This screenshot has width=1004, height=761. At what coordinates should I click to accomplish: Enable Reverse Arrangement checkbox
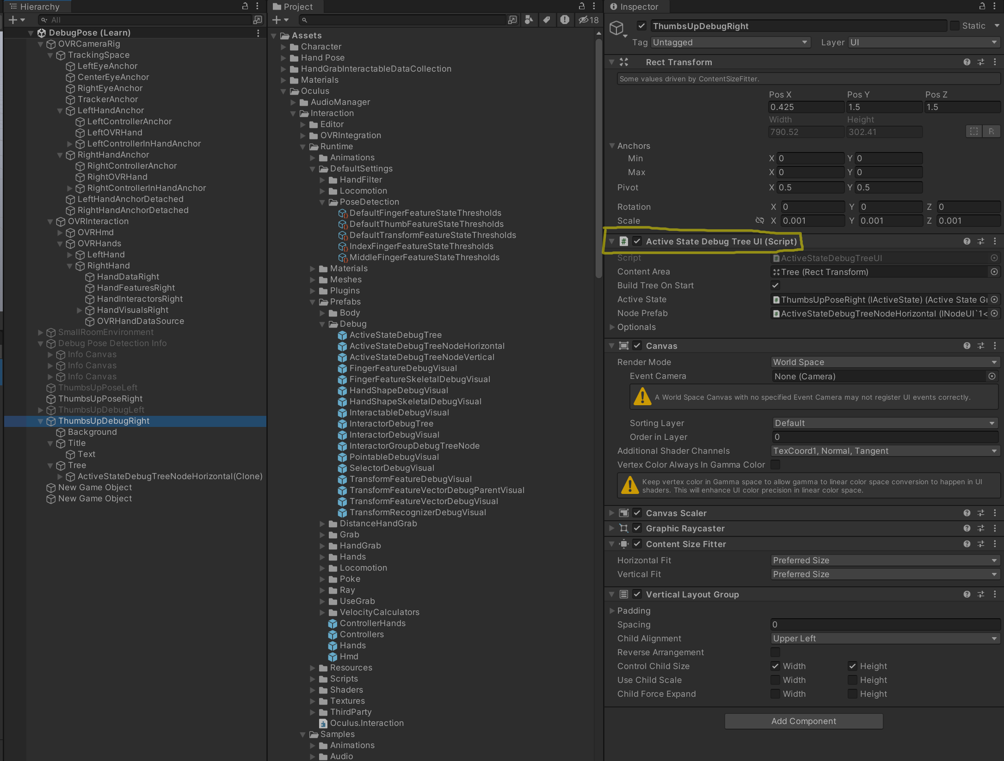(776, 652)
